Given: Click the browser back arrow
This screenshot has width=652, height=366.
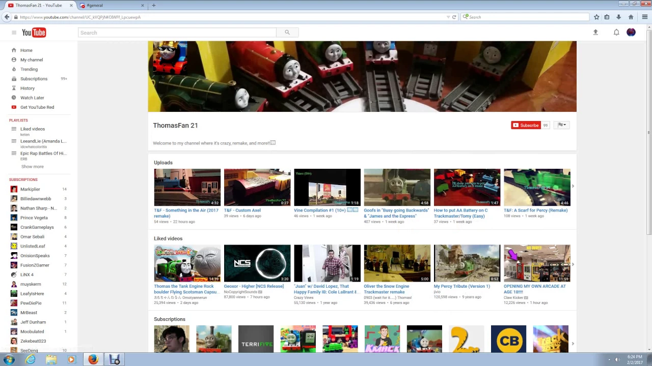Looking at the screenshot, I should pyautogui.click(x=7, y=17).
